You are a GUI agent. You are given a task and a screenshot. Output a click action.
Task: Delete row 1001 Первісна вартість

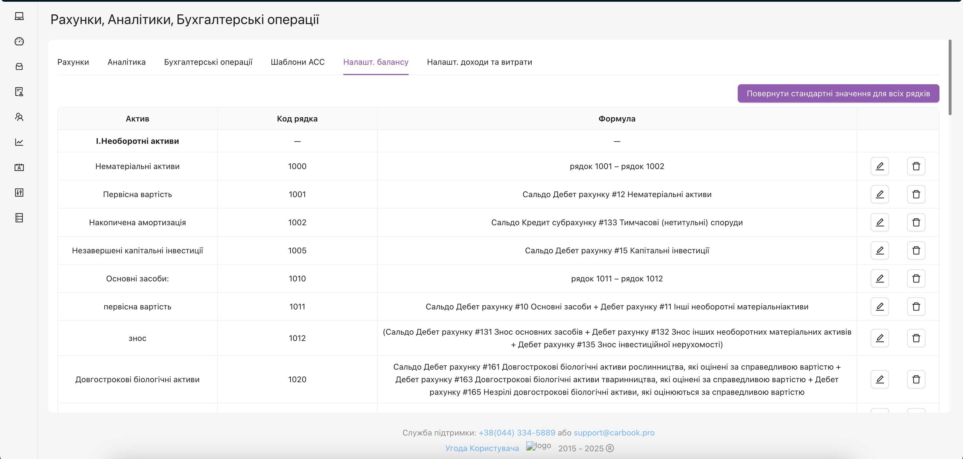coord(915,194)
